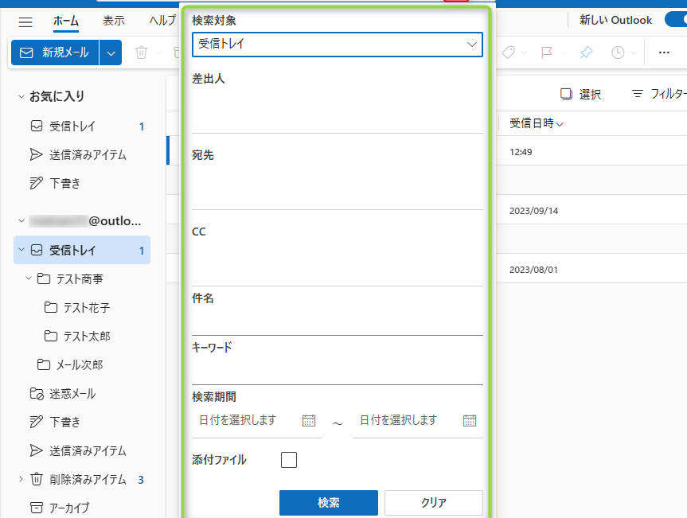Screen dimensions: 687x518
Task: Switch to the 表示 tab
Action: [x=114, y=21]
